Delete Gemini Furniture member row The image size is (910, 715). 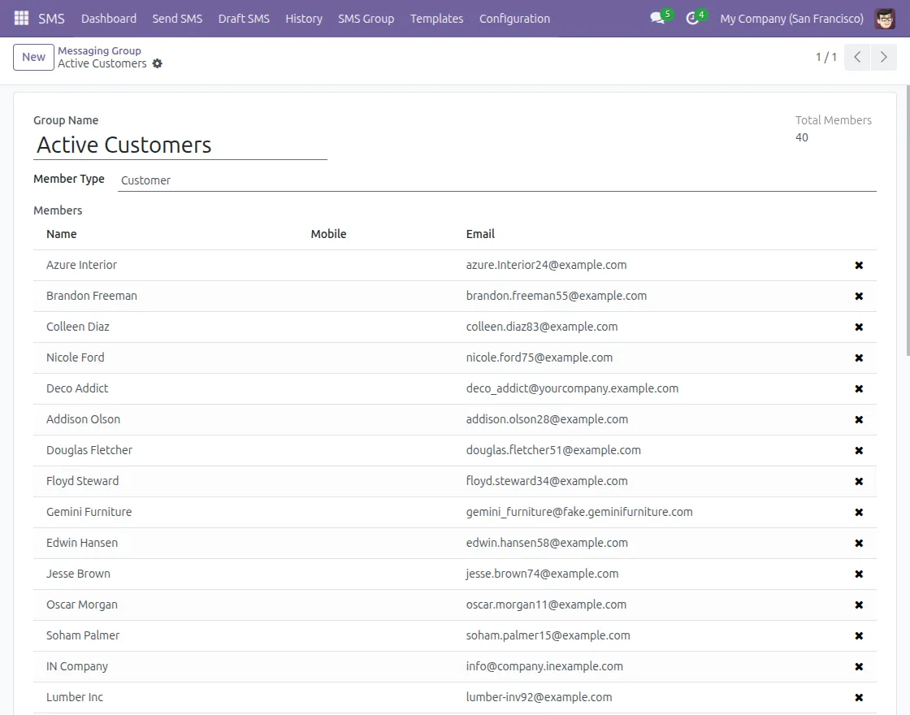click(x=859, y=512)
